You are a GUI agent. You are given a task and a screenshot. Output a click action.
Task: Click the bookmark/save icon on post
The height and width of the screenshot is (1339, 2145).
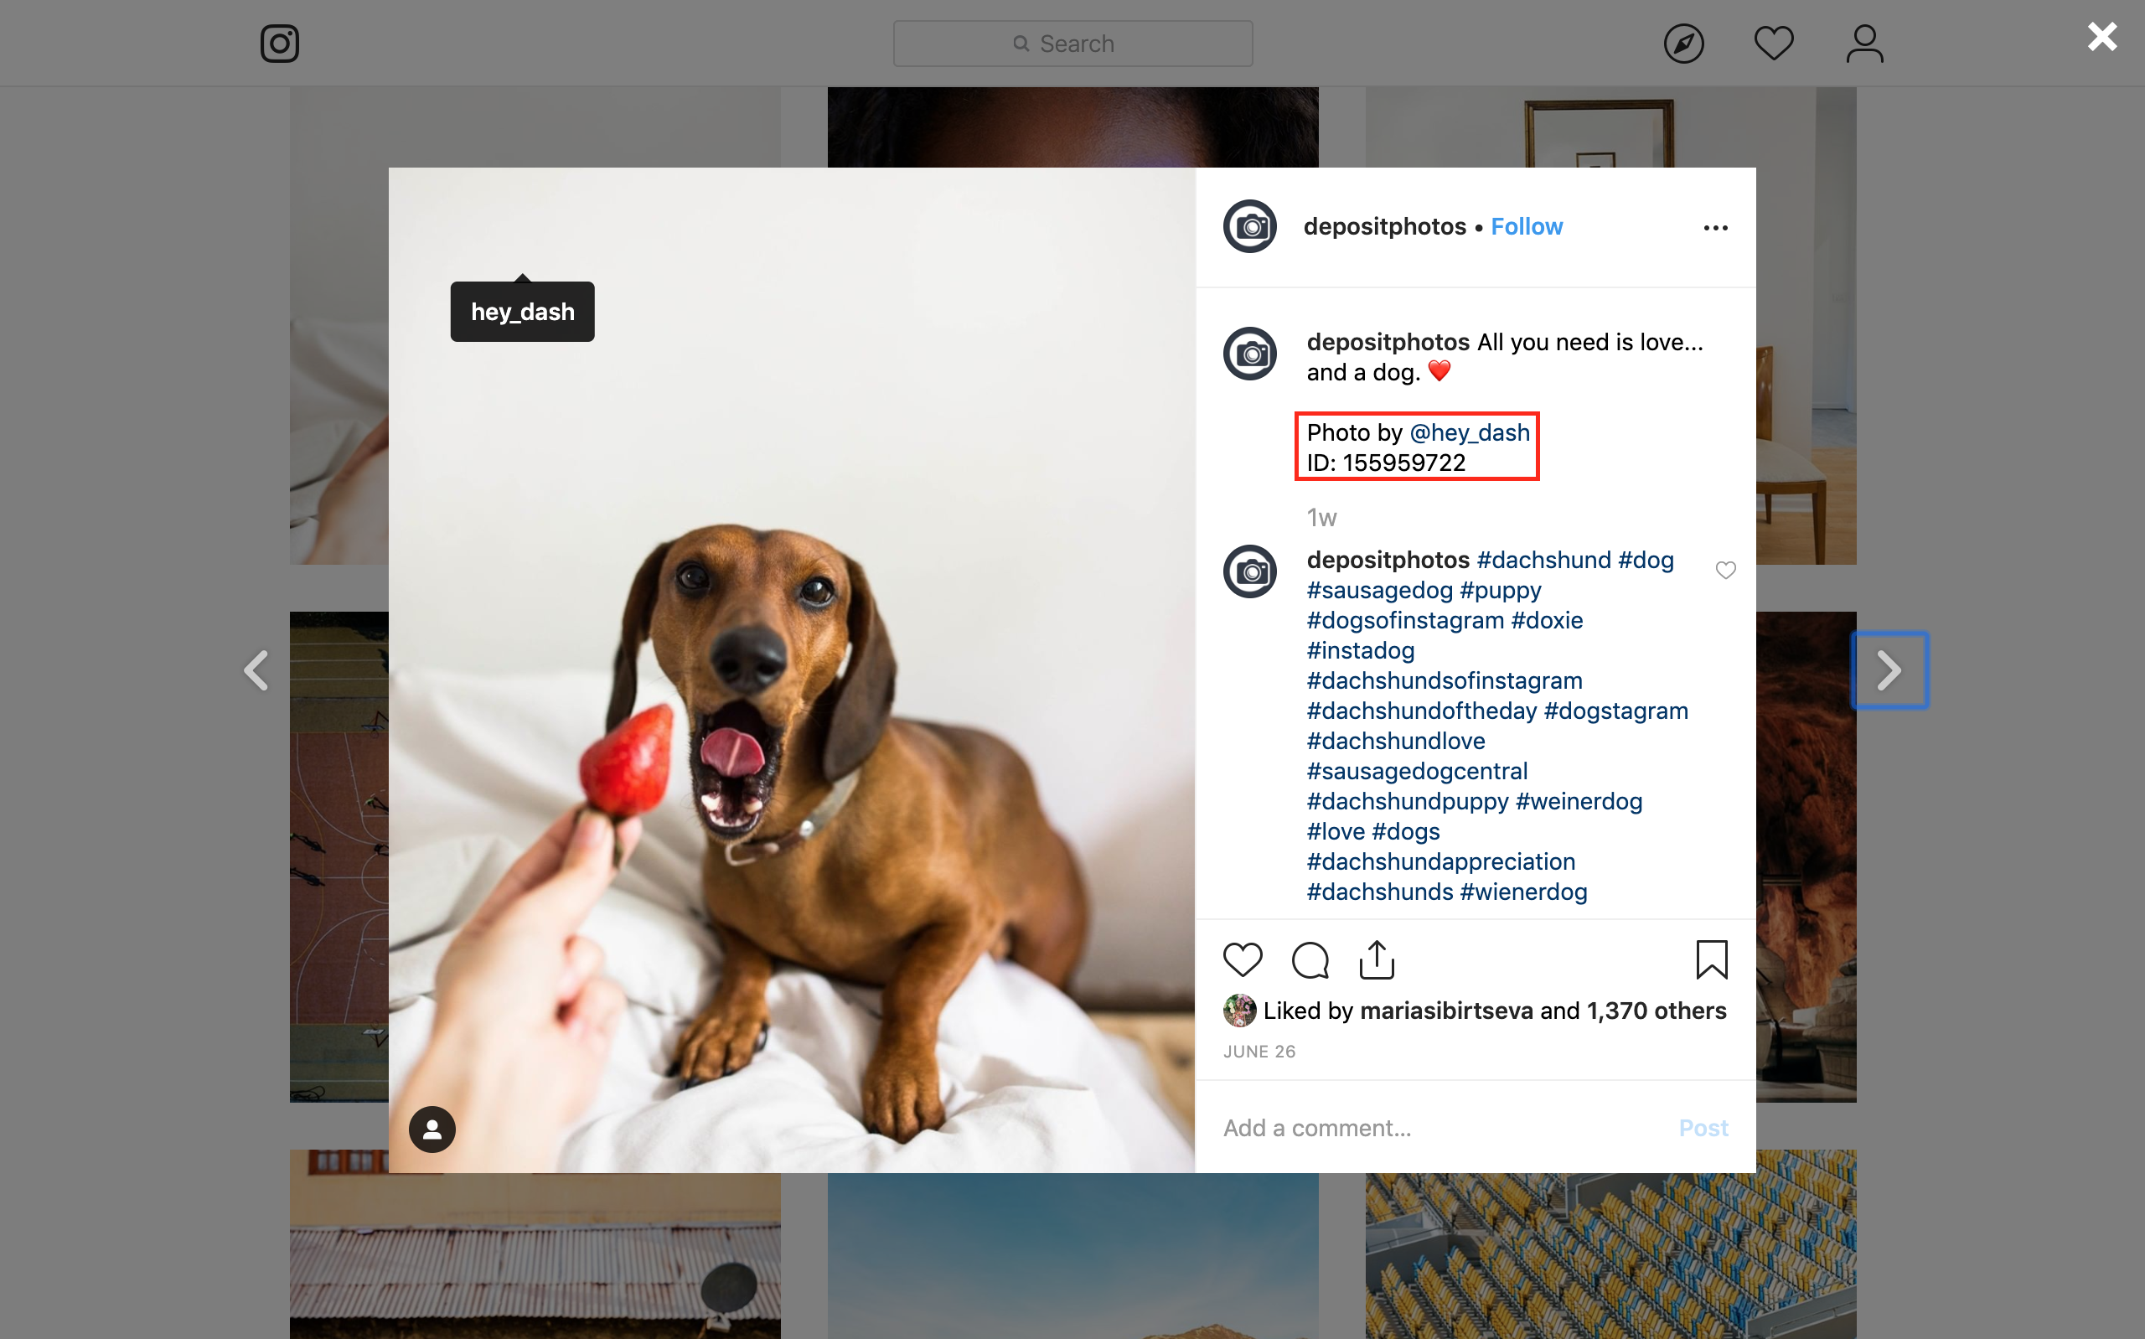coord(1710,959)
